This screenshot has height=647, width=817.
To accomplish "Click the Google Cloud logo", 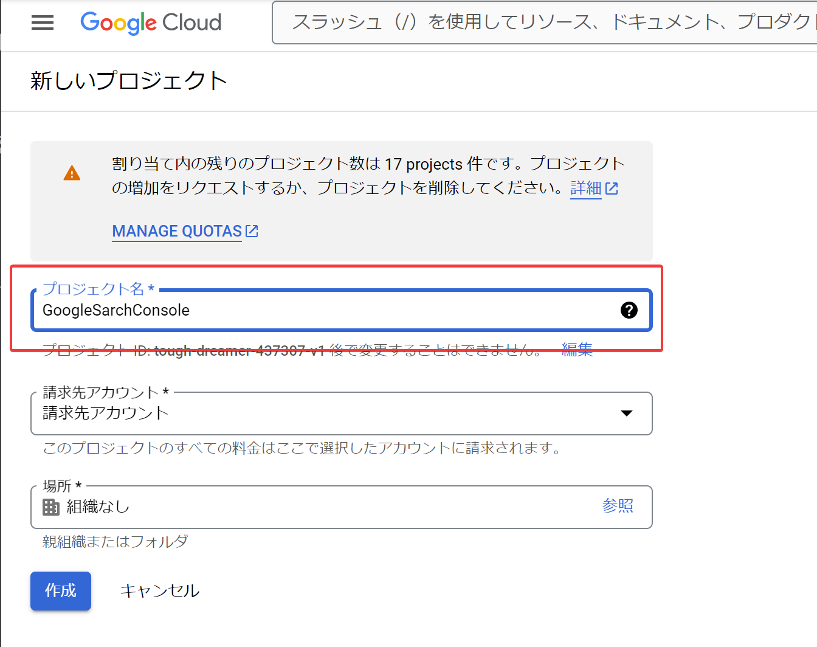I will click(x=151, y=23).
